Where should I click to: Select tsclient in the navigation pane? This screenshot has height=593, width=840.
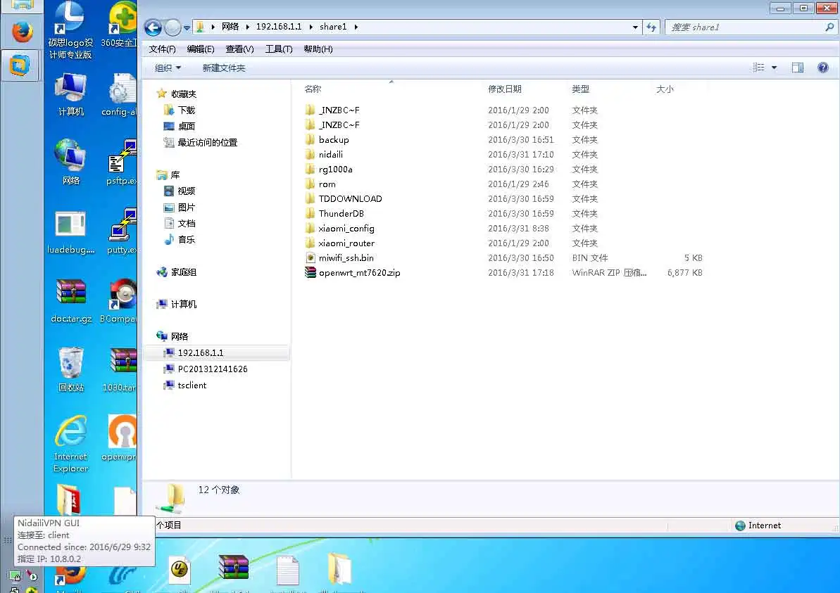click(192, 385)
